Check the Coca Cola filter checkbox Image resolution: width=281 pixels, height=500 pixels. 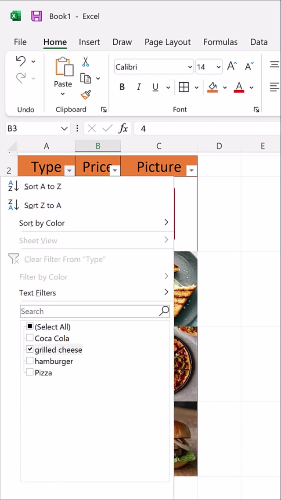coord(30,338)
